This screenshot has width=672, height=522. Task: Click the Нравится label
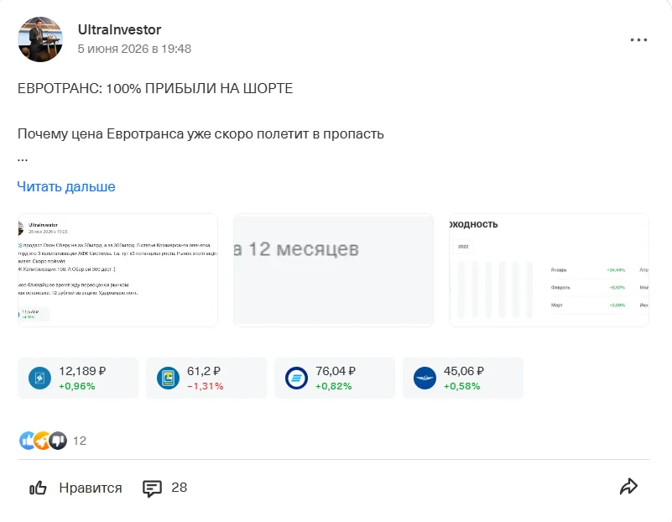pos(91,488)
